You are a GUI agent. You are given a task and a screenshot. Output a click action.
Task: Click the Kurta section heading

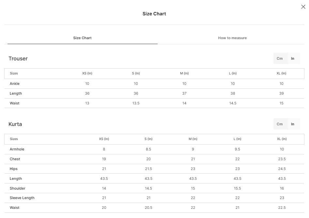click(15, 124)
